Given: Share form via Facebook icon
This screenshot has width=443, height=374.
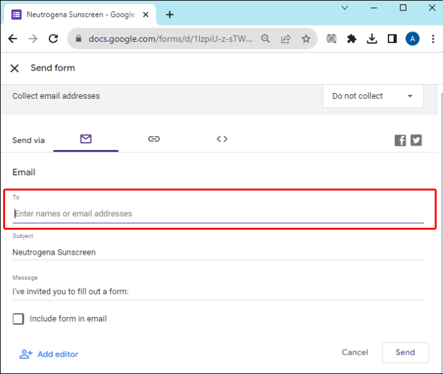Looking at the screenshot, I should pos(401,140).
